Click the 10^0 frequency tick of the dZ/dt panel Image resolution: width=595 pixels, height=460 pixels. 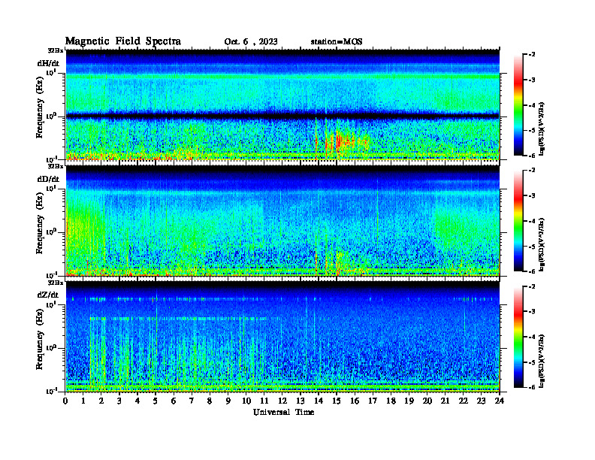pyautogui.click(x=51, y=347)
